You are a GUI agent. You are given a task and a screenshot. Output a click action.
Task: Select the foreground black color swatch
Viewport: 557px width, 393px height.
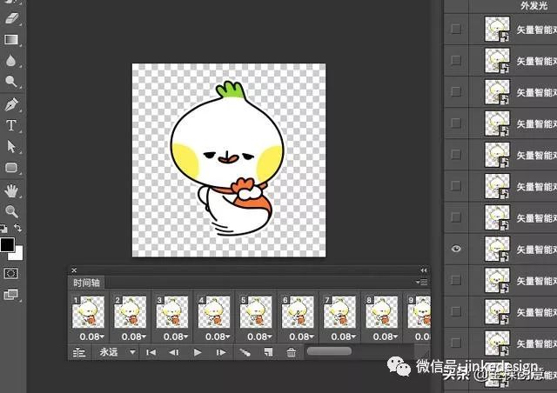coord(7,244)
